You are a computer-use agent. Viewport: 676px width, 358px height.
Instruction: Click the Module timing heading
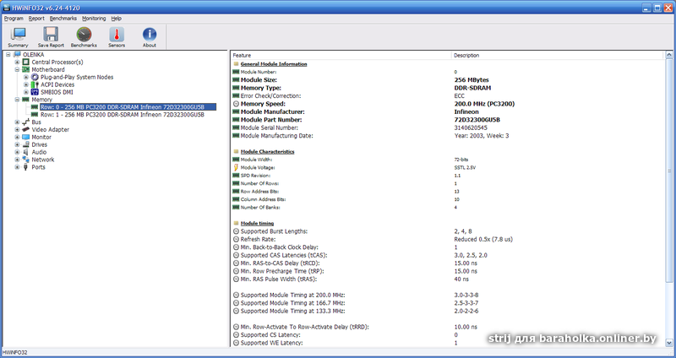[x=257, y=223]
